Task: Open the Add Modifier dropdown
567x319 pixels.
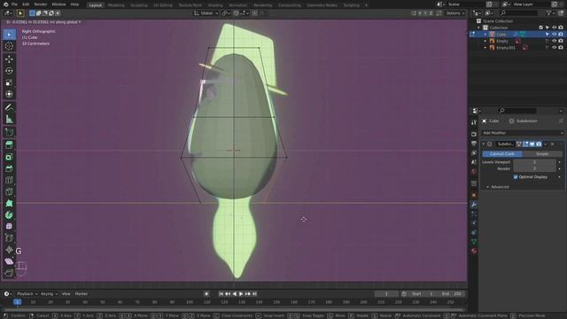Action: (522, 133)
